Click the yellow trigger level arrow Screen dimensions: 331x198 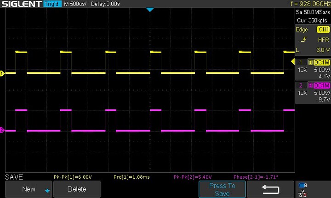click(x=293, y=61)
